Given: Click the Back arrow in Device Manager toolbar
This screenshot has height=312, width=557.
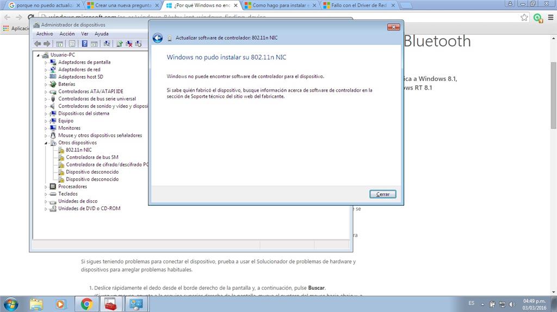Looking at the screenshot, I should point(38,43).
